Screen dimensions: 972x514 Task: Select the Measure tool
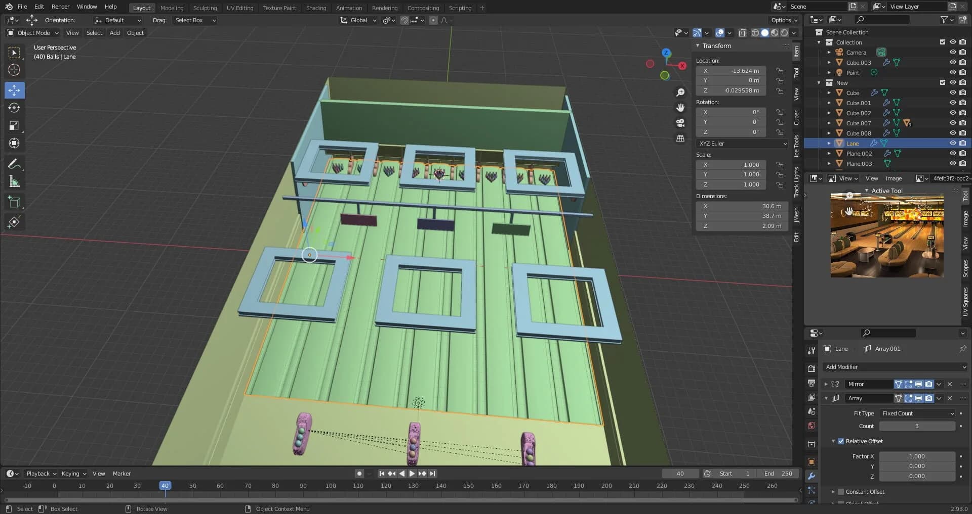pyautogui.click(x=14, y=182)
